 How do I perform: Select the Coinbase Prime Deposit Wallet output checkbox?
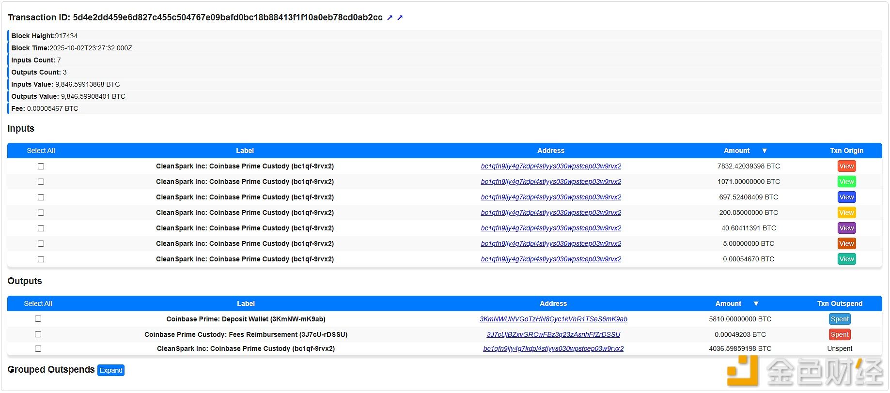point(38,319)
